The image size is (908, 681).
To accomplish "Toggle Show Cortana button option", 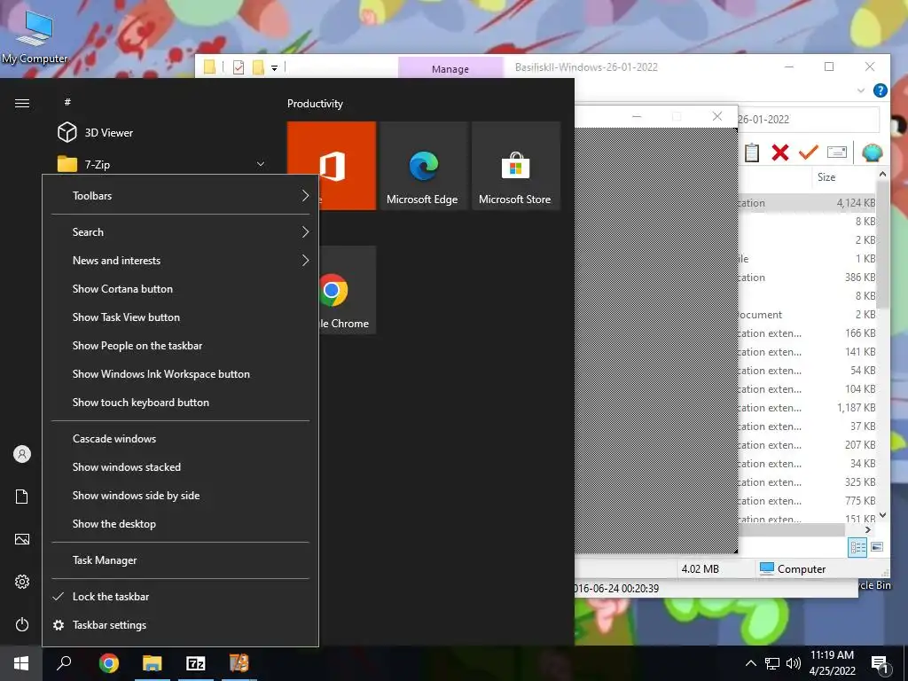I will coord(181,289).
